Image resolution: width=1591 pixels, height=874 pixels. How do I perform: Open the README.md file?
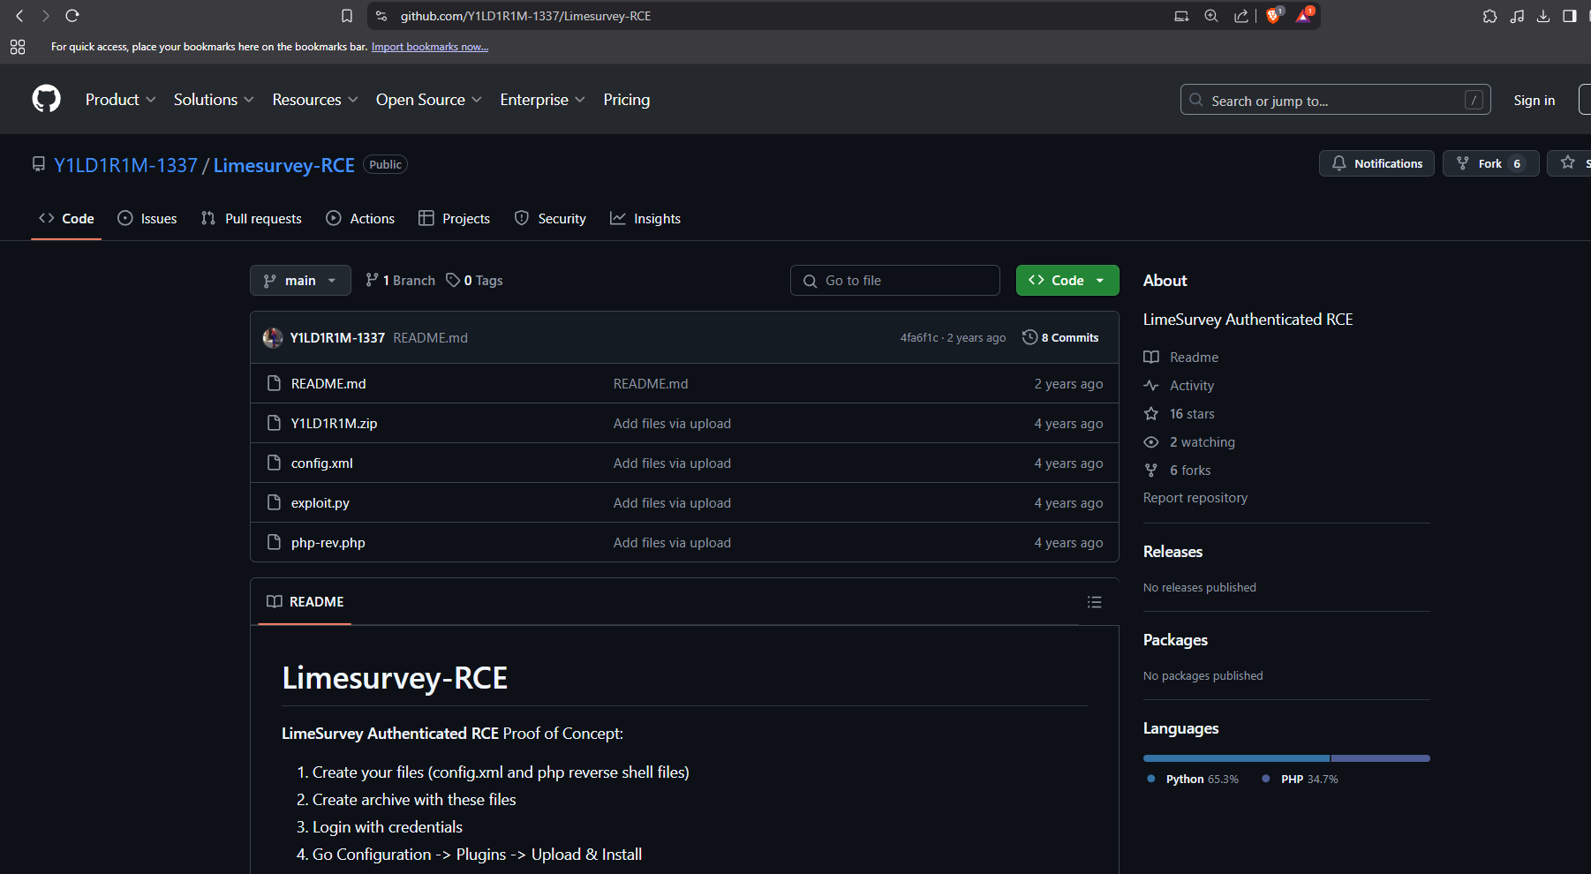pyautogui.click(x=328, y=383)
